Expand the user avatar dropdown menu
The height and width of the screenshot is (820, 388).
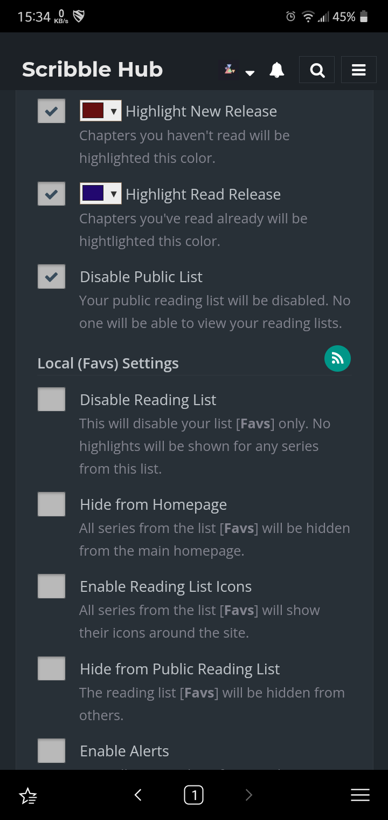point(250,73)
